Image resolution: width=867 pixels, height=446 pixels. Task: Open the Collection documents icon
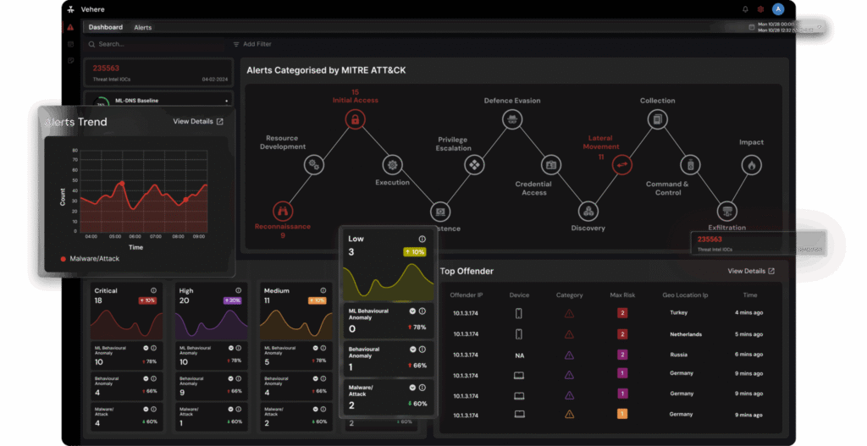point(657,120)
